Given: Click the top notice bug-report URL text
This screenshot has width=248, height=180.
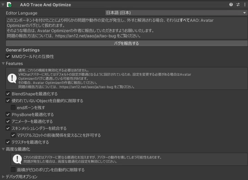Looking at the screenshot, I should tap(85, 36).
